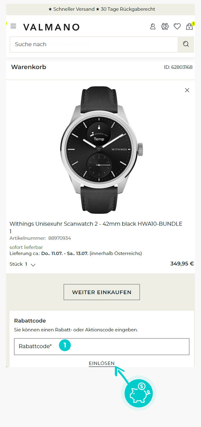The image size is (201, 427).
Task: Open the user account icon
Action: (x=153, y=26)
